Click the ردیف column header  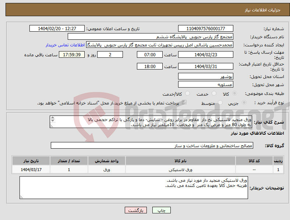[x=278, y=161]
